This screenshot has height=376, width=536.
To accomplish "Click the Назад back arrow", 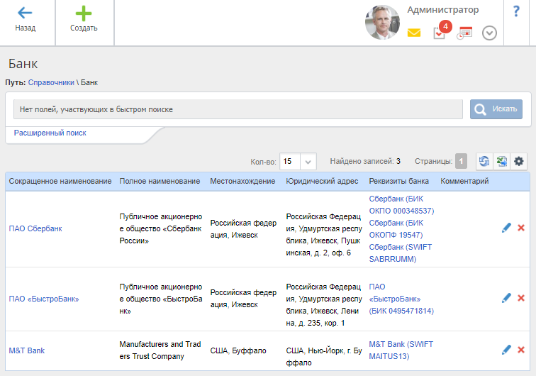I will (26, 13).
